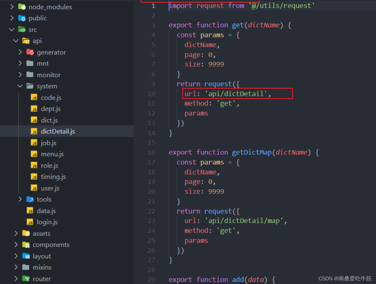Expand the mnt folder chevron
The image size is (376, 284).
(20, 63)
